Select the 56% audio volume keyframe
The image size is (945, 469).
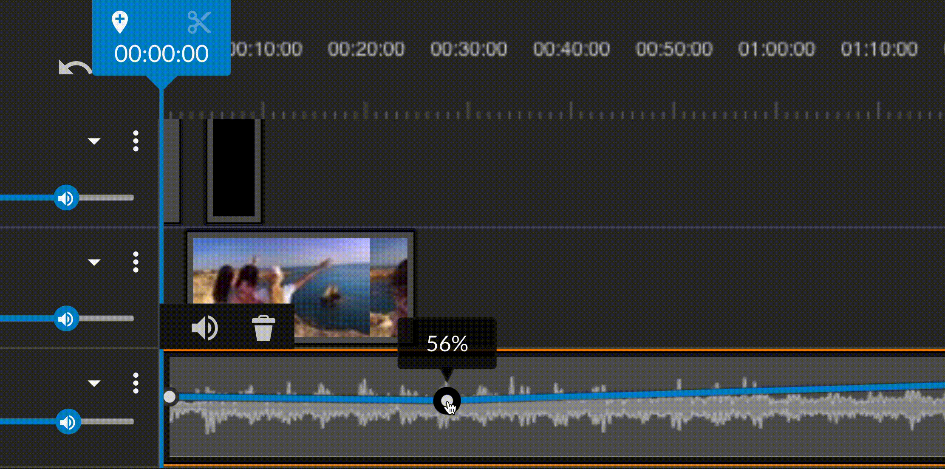point(447,401)
